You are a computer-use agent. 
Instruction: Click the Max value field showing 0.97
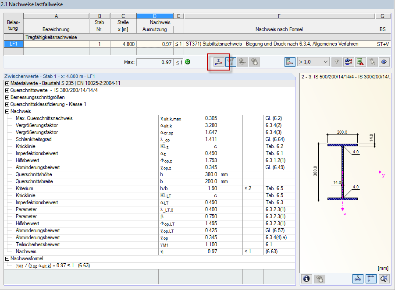click(154, 62)
